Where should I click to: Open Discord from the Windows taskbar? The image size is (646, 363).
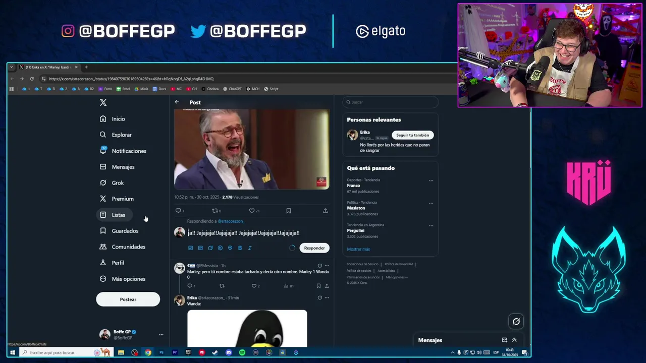(229, 352)
